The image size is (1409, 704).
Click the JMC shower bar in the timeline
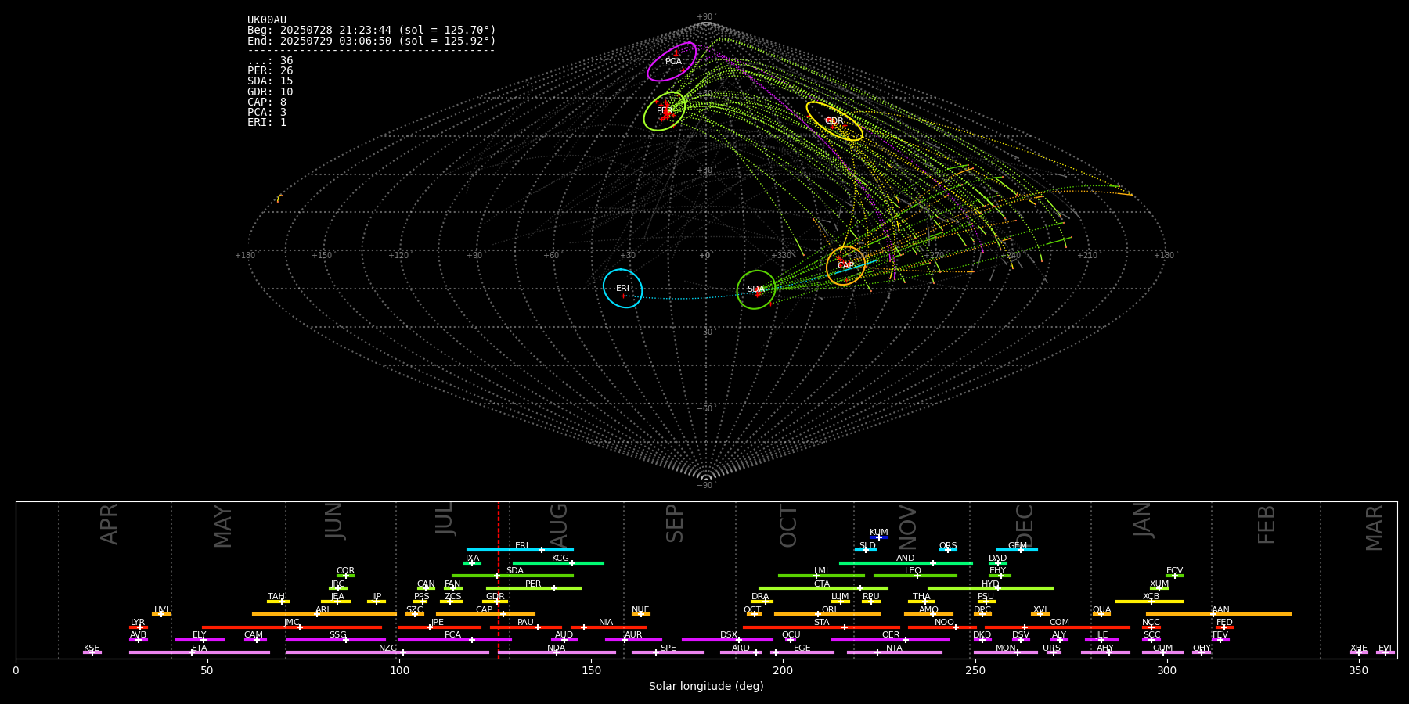(x=292, y=627)
